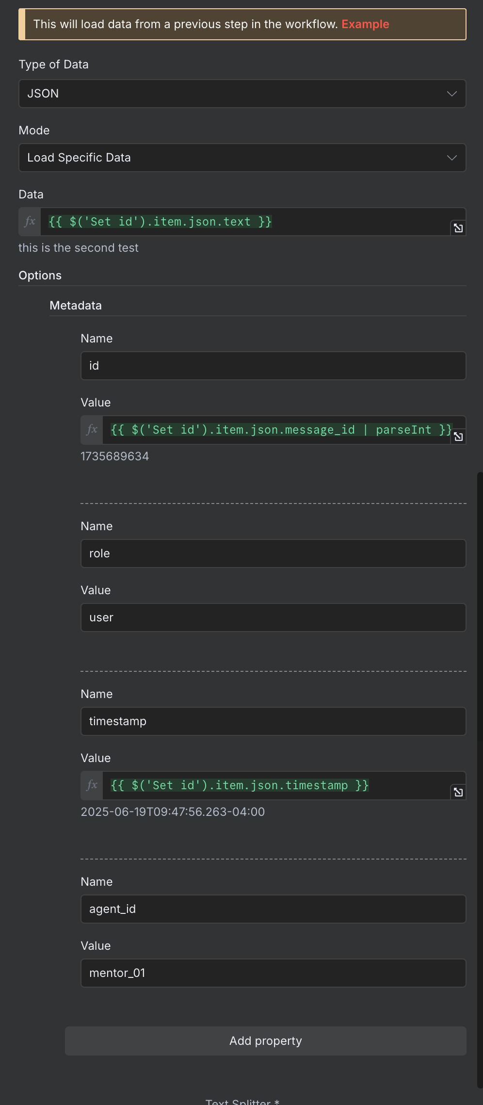Open expression editor for the Data field
Viewport: 483px width, 1105px height.
(x=458, y=228)
